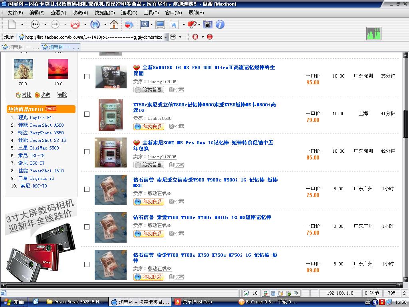
Task: Open seller link liubei8688
Action: coord(159,118)
